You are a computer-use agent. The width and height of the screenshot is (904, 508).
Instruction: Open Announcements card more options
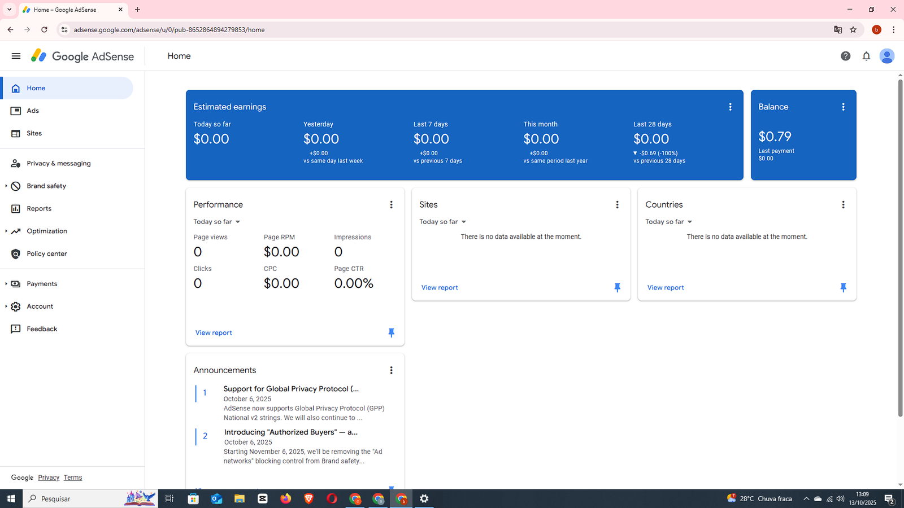[391, 370]
